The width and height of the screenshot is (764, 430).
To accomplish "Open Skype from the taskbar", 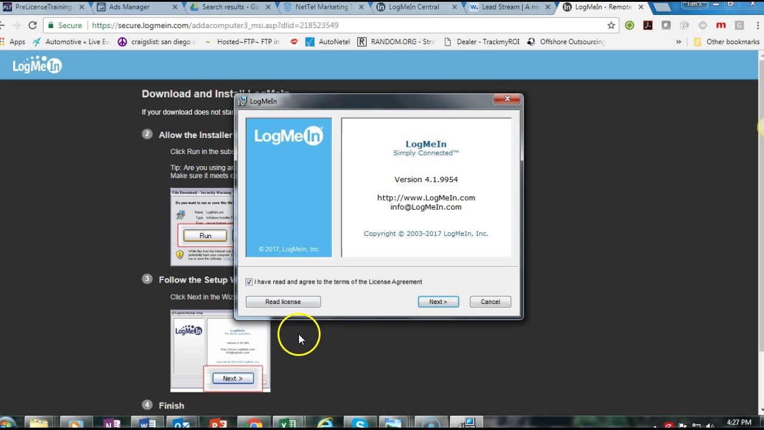I will pyautogui.click(x=359, y=424).
